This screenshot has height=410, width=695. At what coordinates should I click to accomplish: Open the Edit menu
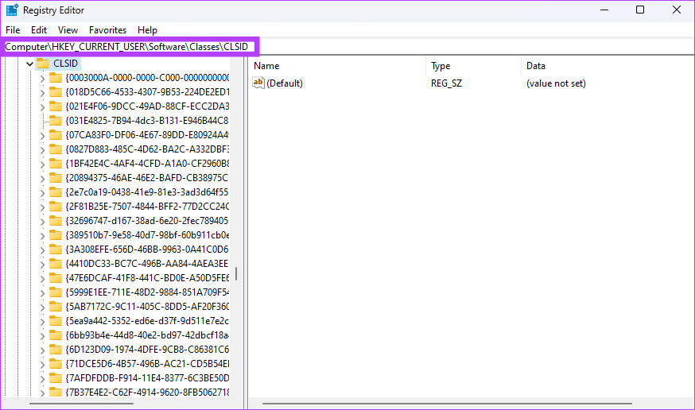tap(38, 30)
